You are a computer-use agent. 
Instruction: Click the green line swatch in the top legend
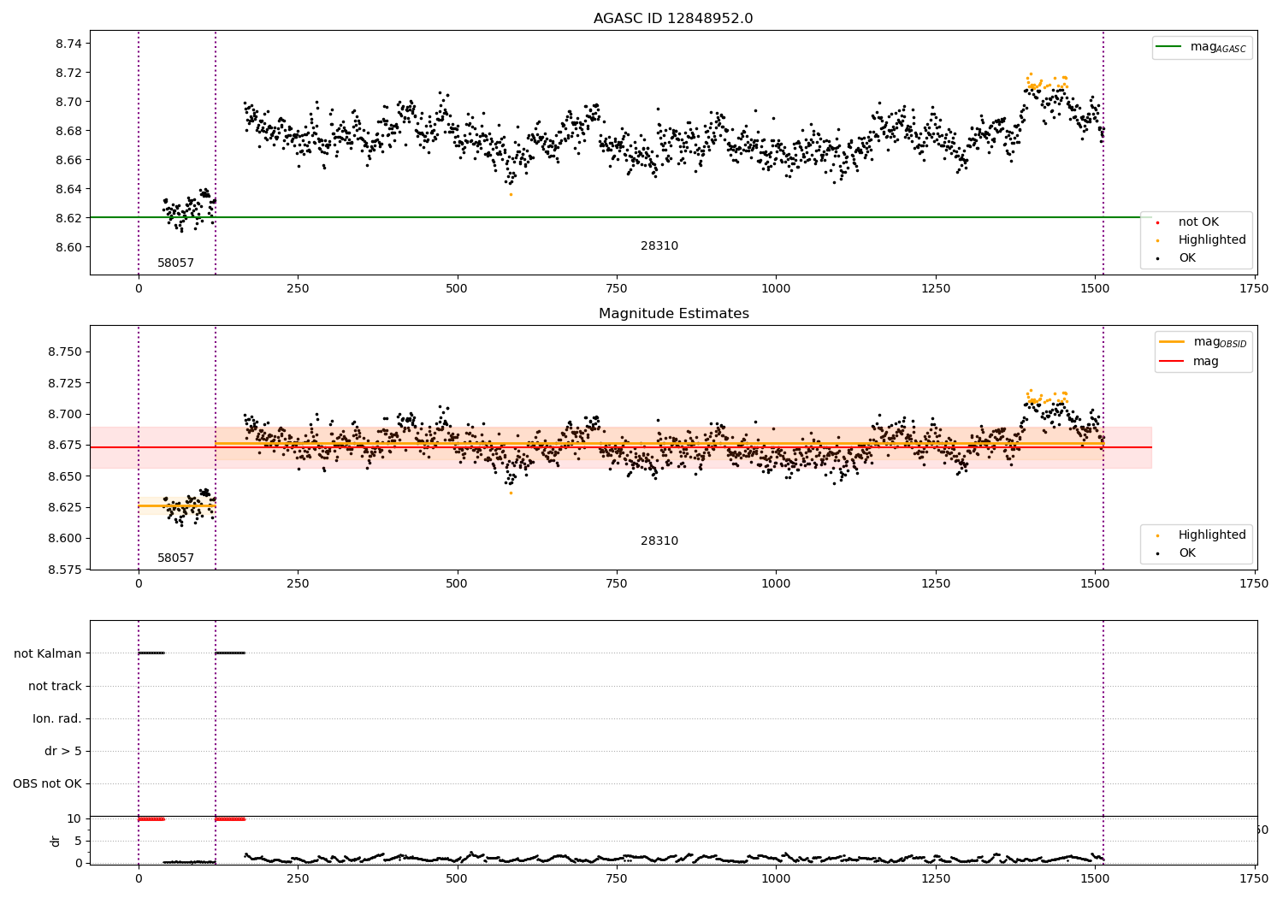click(1168, 47)
